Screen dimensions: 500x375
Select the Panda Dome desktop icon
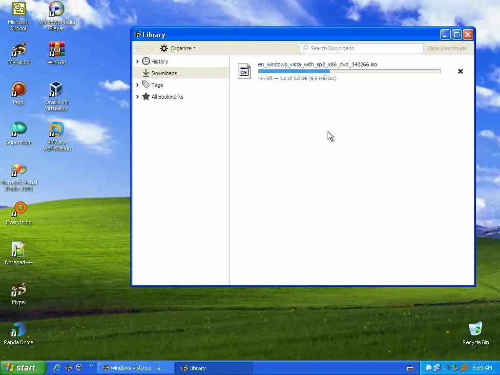click(x=19, y=333)
